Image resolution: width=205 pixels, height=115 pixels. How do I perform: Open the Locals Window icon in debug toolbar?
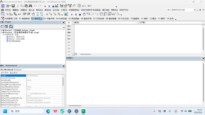tap(101, 14)
